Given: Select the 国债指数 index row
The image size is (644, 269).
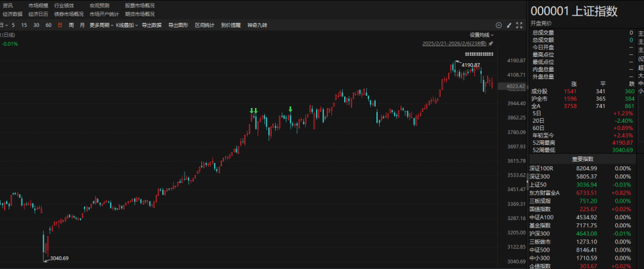Looking at the screenshot, I should coord(583,209).
